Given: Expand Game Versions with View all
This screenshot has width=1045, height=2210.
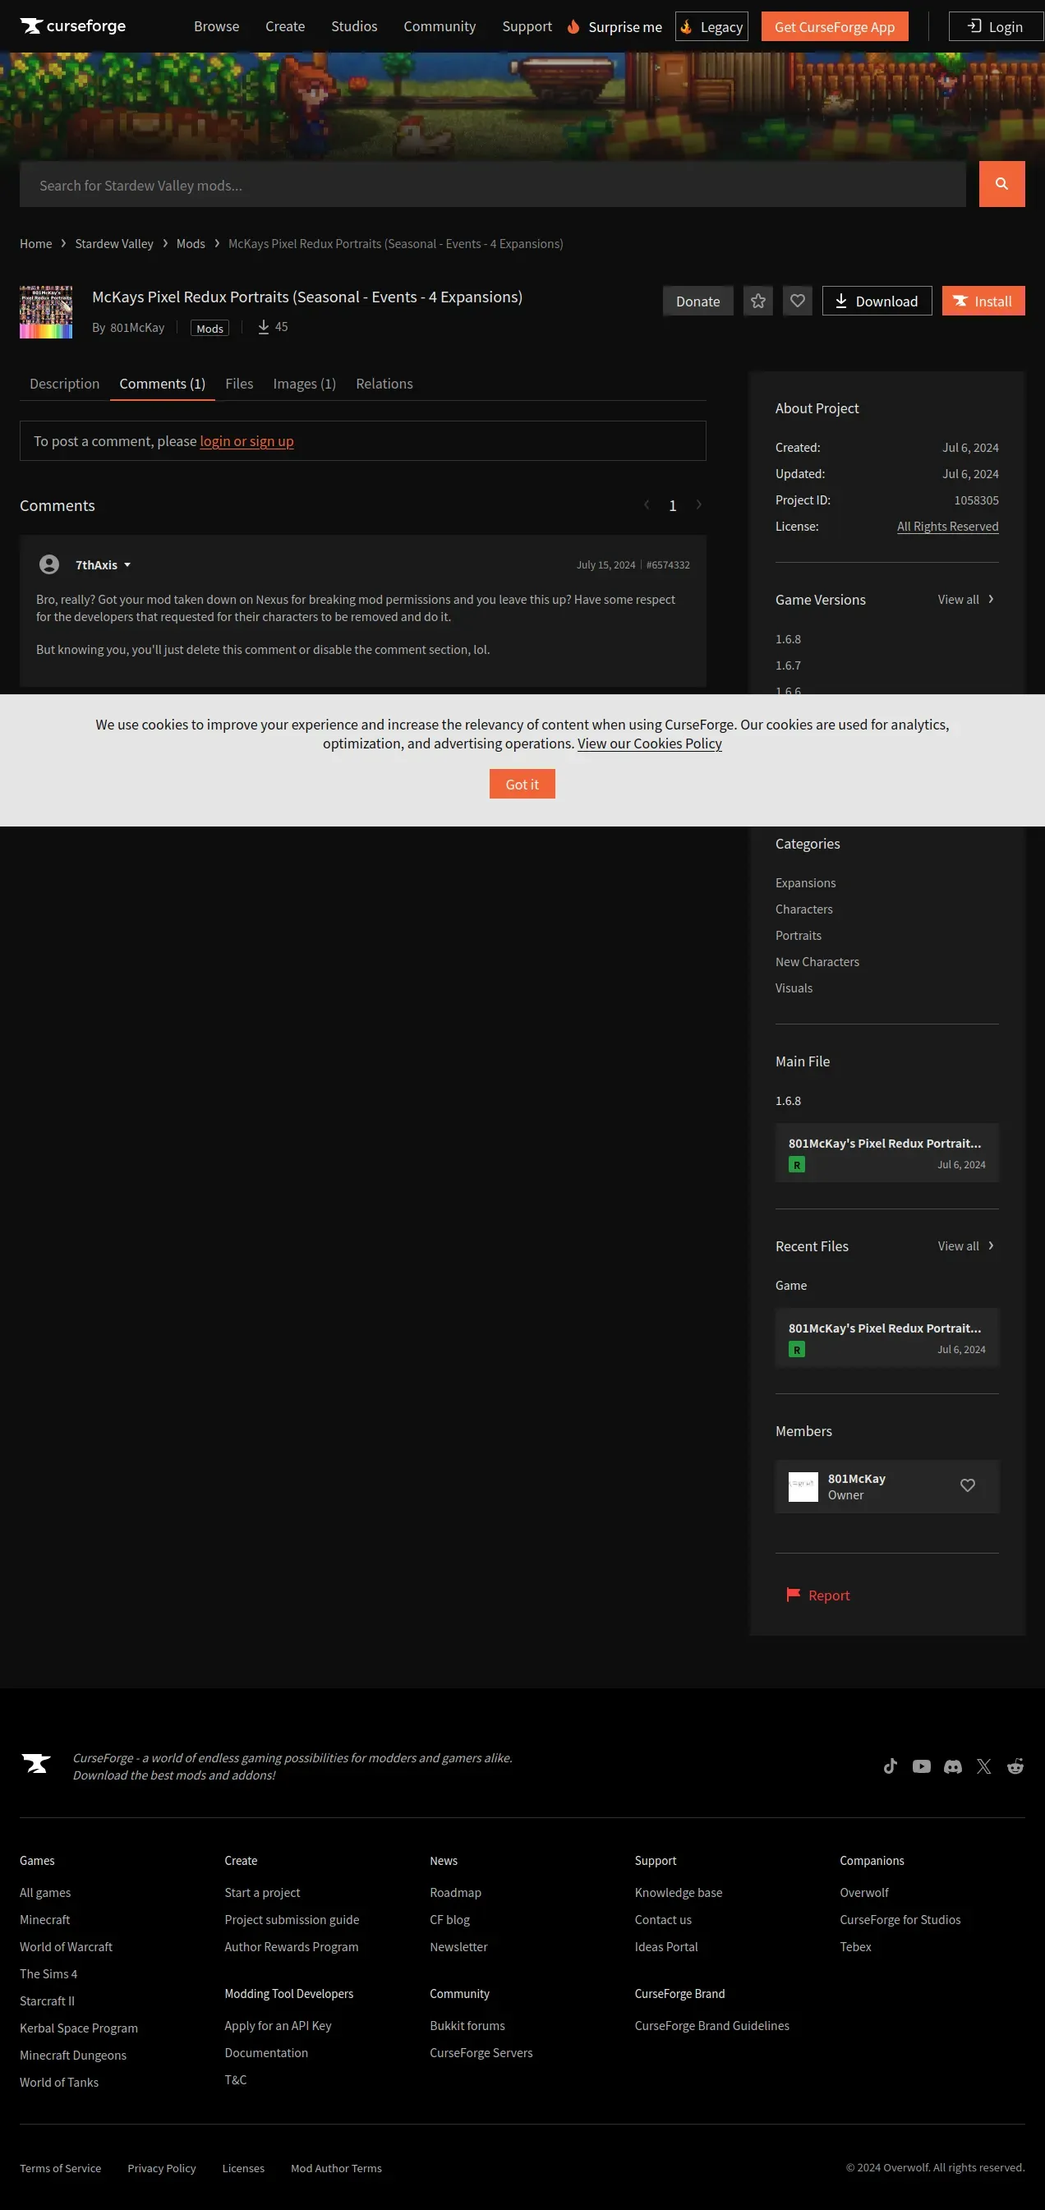Looking at the screenshot, I should pyautogui.click(x=966, y=600).
